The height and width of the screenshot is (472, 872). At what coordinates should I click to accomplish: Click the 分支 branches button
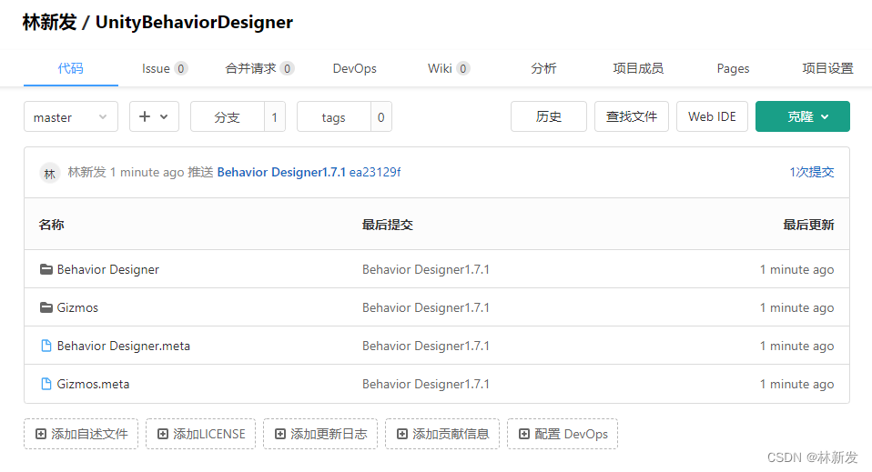tap(227, 116)
